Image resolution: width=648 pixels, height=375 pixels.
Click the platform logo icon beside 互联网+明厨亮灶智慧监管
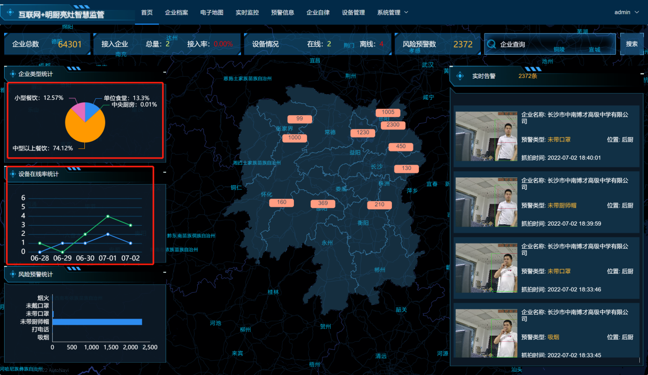click(x=10, y=11)
